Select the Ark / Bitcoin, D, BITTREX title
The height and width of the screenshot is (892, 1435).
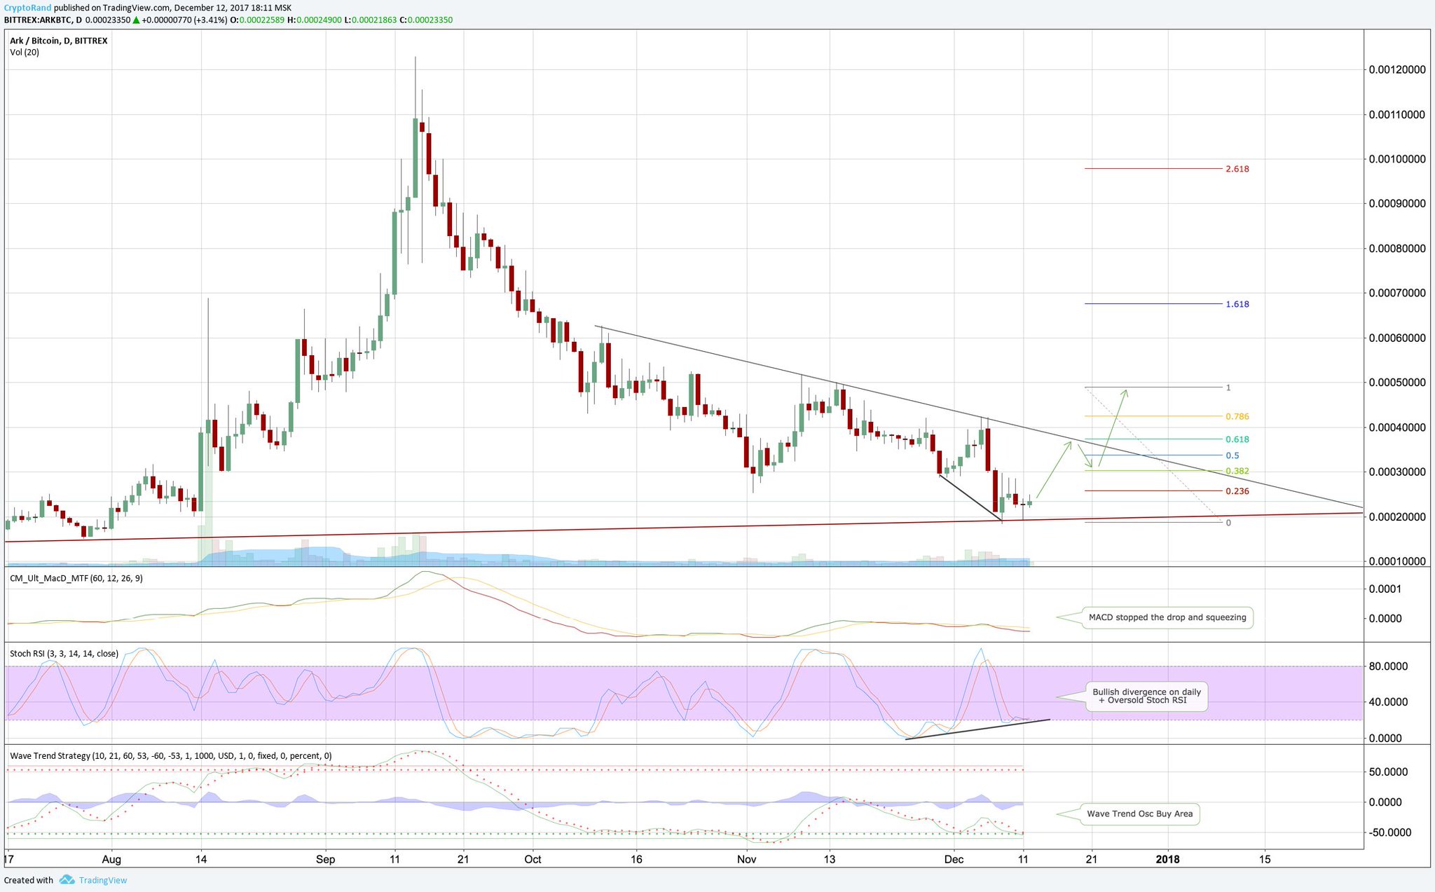[59, 41]
